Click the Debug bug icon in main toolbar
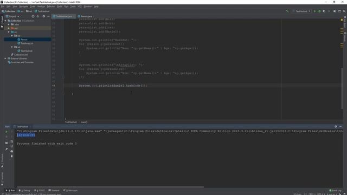The image size is (347, 195). pos(319,11)
